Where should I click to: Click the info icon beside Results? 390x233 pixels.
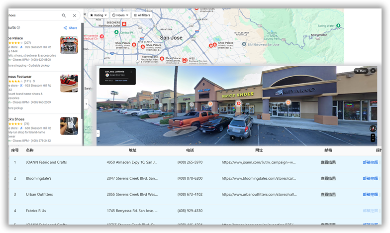click(x=18, y=28)
